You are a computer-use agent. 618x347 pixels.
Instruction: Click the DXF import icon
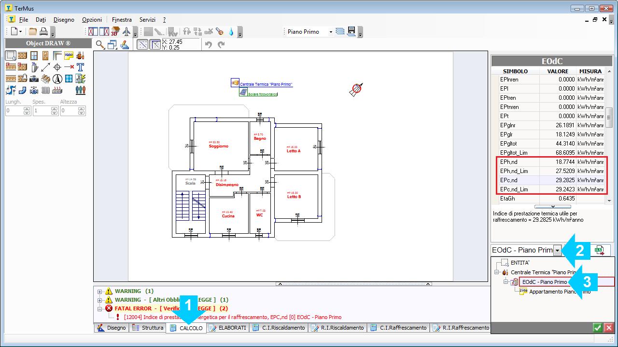pos(80,79)
